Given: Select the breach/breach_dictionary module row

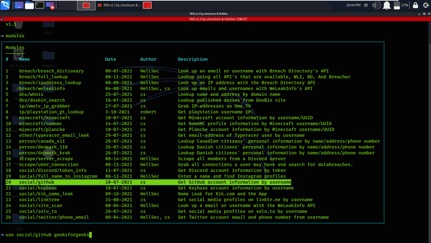Looking at the screenshot, I should coord(167,71).
